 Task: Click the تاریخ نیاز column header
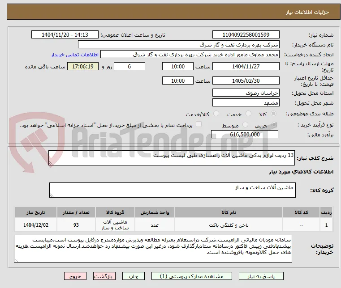[36, 212]
